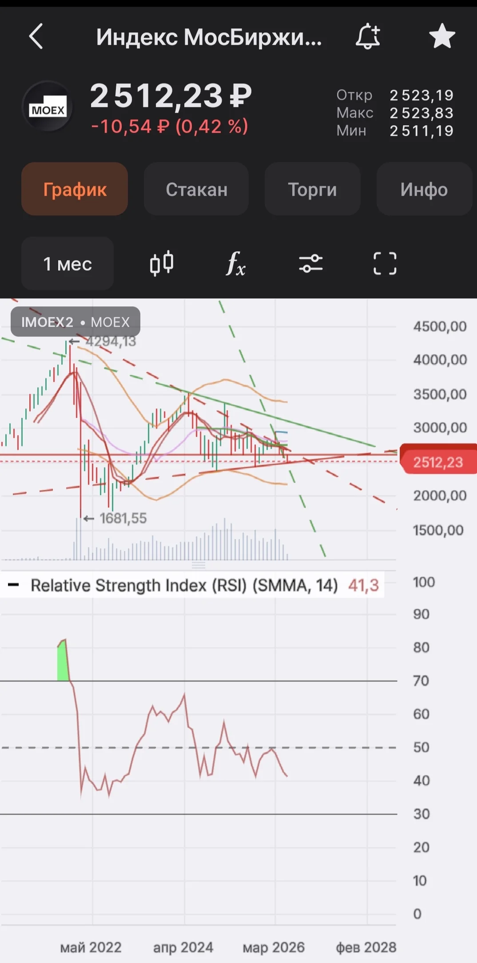Tap the title Индекс МосБиржи
Viewport: 477px width, 963px height.
pyautogui.click(x=209, y=37)
